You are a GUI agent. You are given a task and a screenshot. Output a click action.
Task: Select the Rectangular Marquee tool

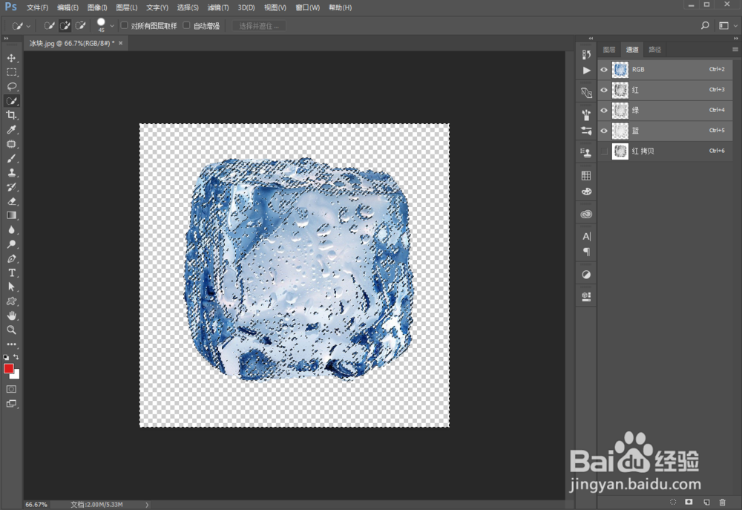click(11, 72)
